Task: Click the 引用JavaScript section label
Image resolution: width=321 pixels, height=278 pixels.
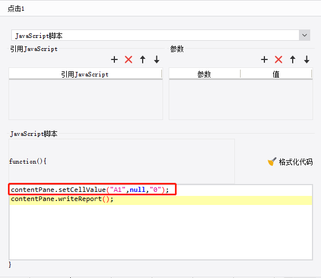Action: tap(34, 49)
